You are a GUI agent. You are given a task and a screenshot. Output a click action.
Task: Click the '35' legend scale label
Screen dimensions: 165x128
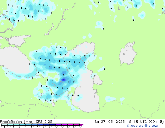tap(62, 127)
